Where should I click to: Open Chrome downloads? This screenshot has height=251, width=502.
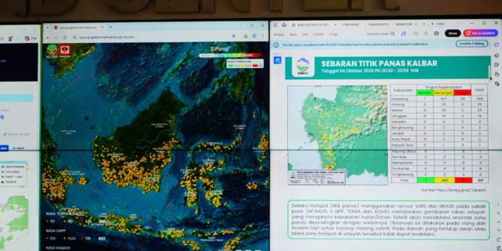tap(246, 36)
